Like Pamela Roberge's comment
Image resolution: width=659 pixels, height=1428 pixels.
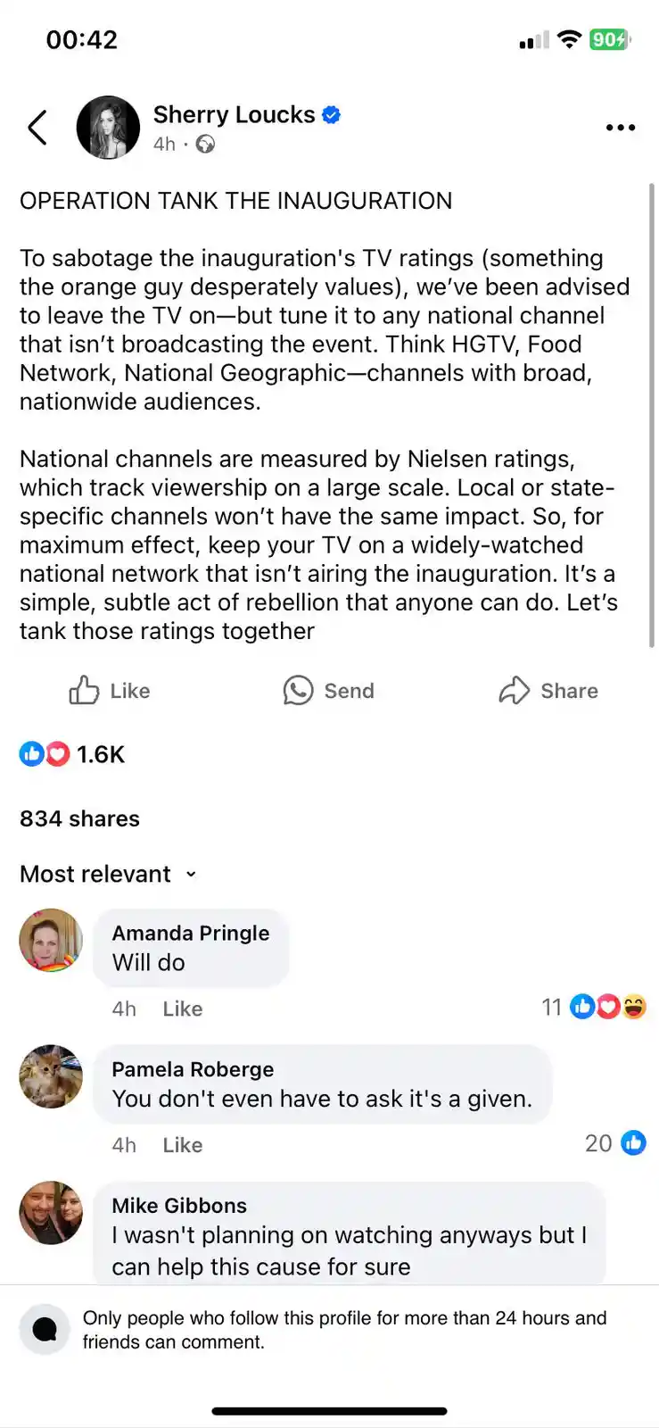pyautogui.click(x=183, y=1145)
